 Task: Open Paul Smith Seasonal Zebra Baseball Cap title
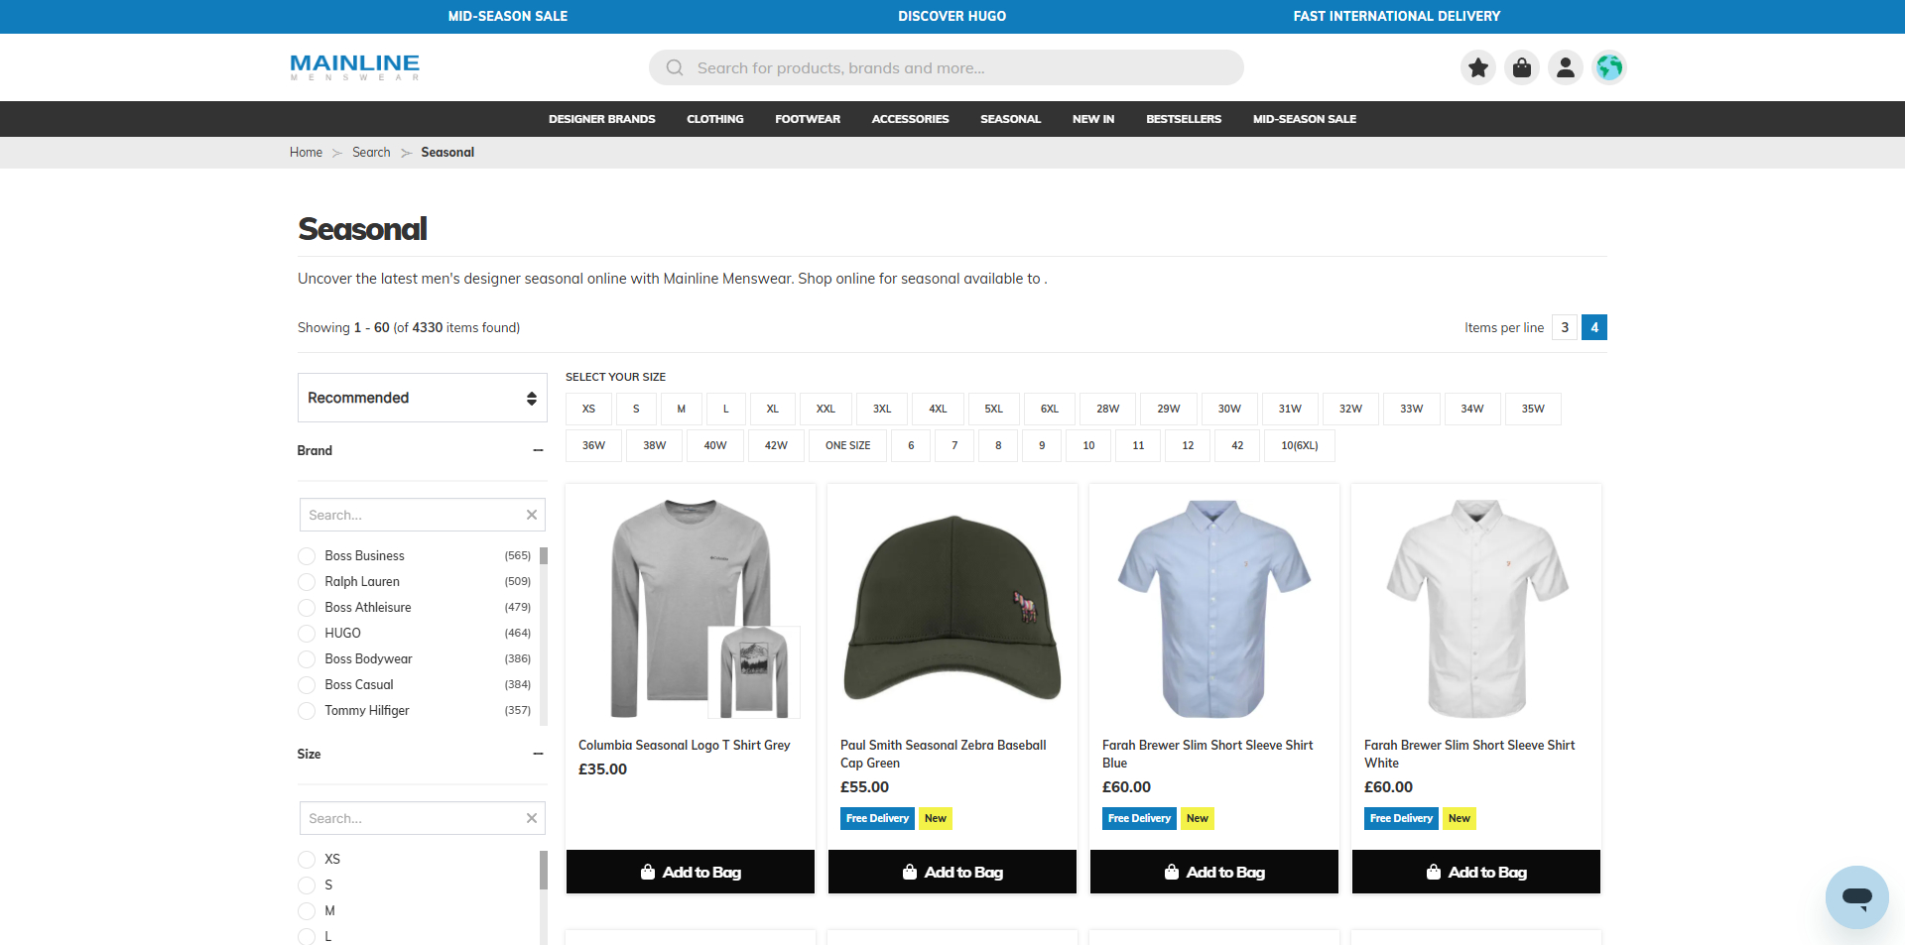943,754
